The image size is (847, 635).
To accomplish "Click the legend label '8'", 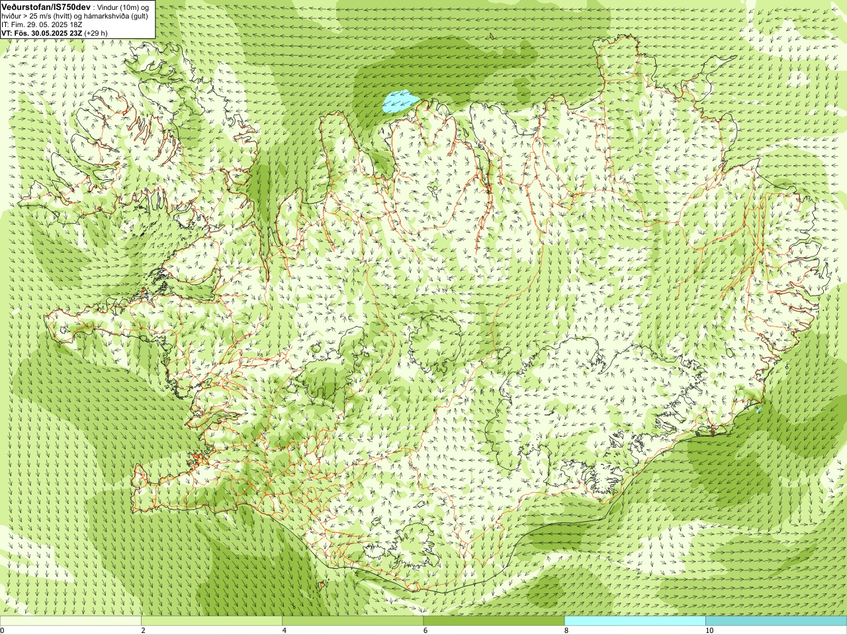I will [566, 630].
